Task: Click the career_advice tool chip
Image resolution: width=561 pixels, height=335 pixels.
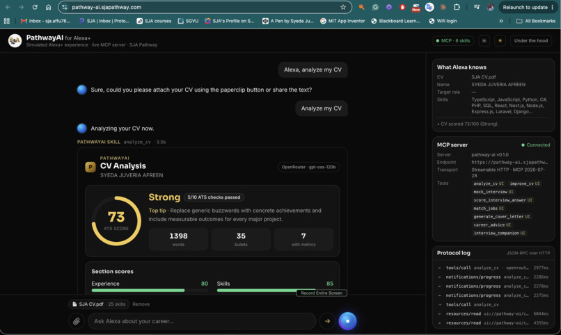Action: point(492,224)
